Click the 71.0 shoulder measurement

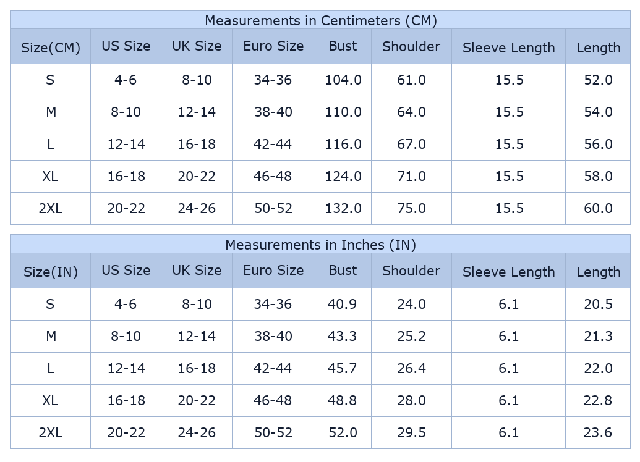click(x=411, y=176)
